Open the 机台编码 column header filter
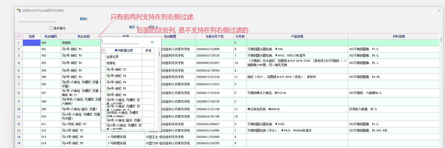Image resolution: width=445 pixels, height=148 pixels. (x=51, y=36)
